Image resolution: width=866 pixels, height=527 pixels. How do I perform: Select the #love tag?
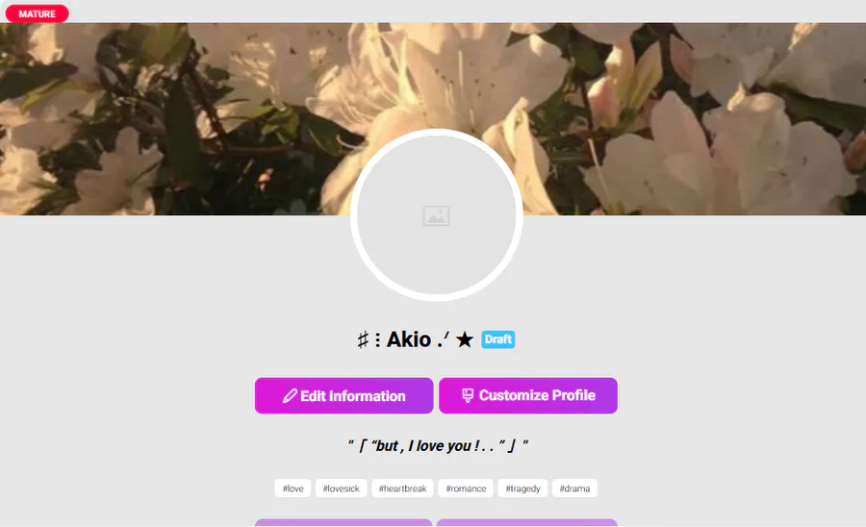click(293, 489)
